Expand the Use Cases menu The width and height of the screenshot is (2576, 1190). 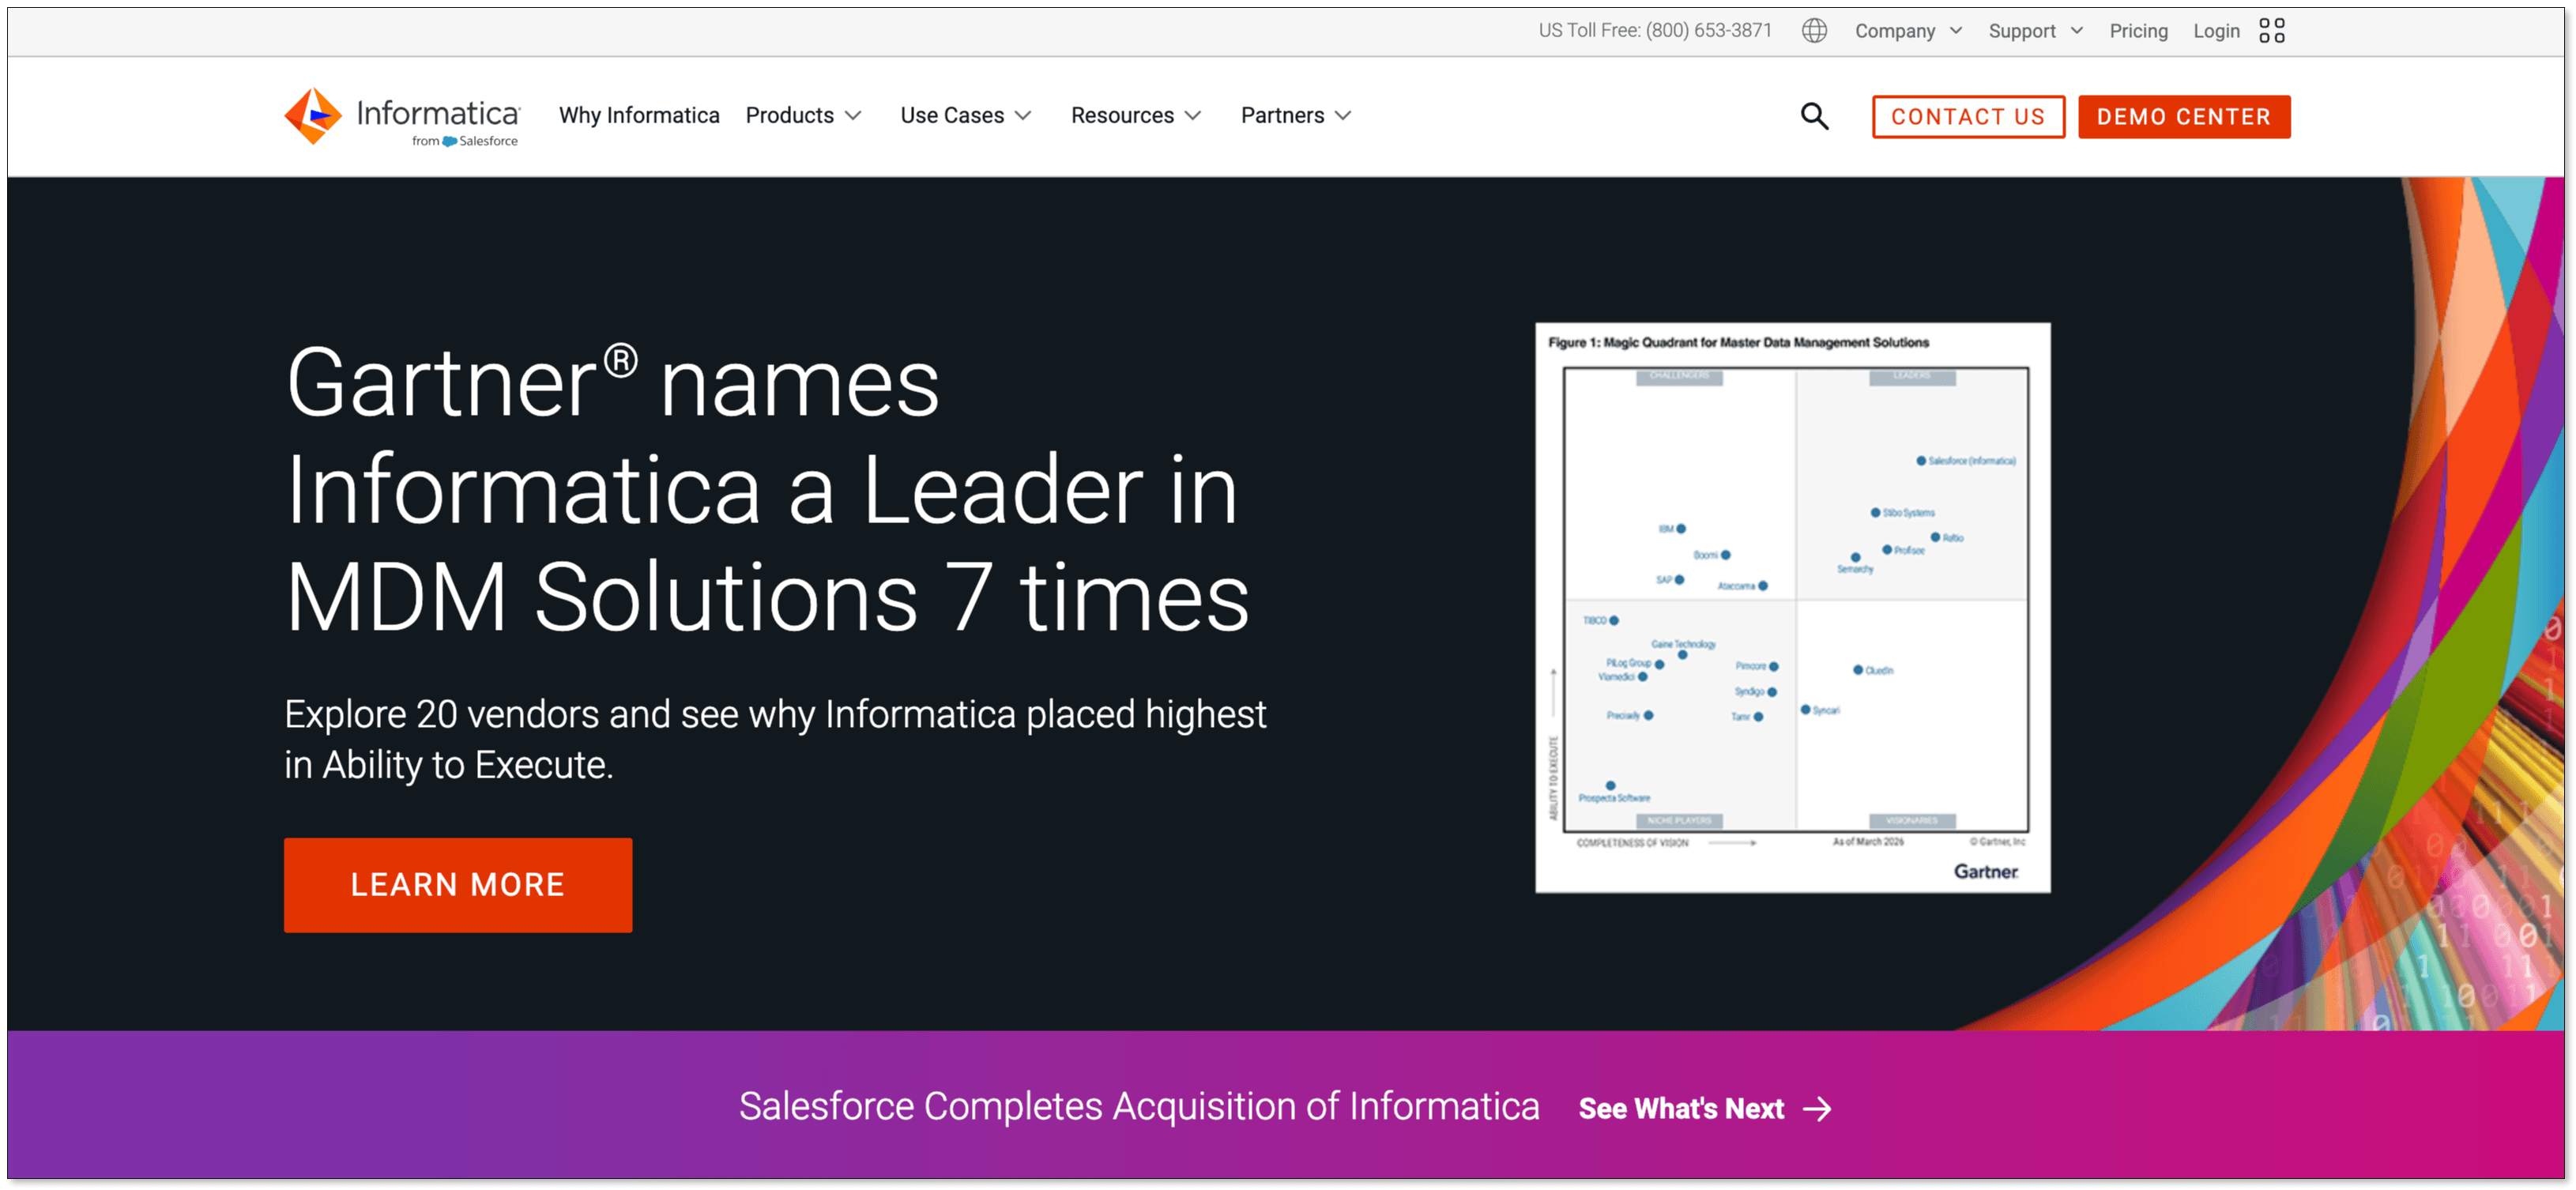[965, 115]
